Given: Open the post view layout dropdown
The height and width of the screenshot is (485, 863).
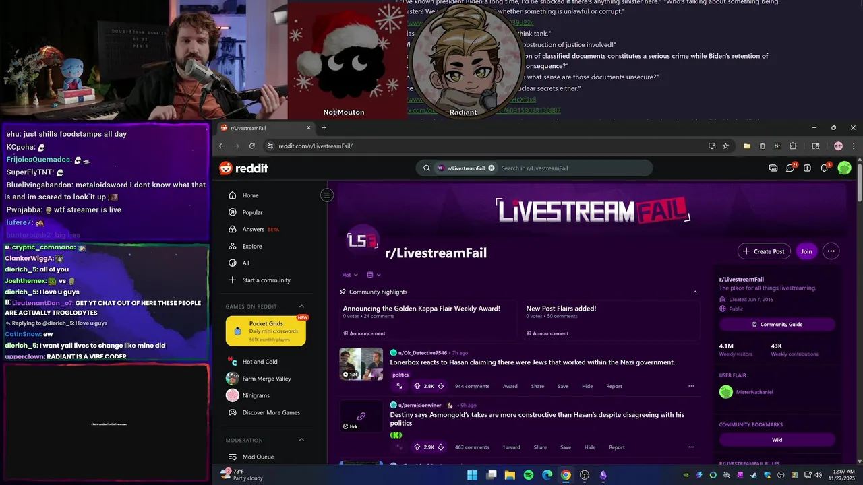Looking at the screenshot, I should coord(374,275).
